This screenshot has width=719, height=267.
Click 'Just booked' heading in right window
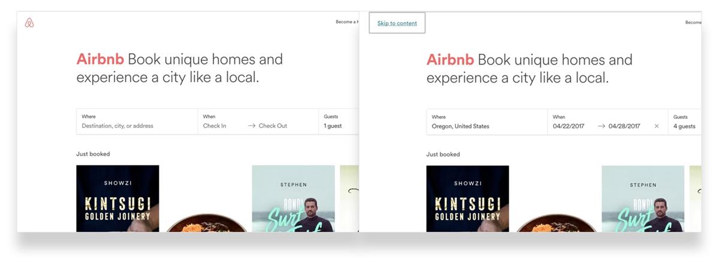click(x=443, y=155)
